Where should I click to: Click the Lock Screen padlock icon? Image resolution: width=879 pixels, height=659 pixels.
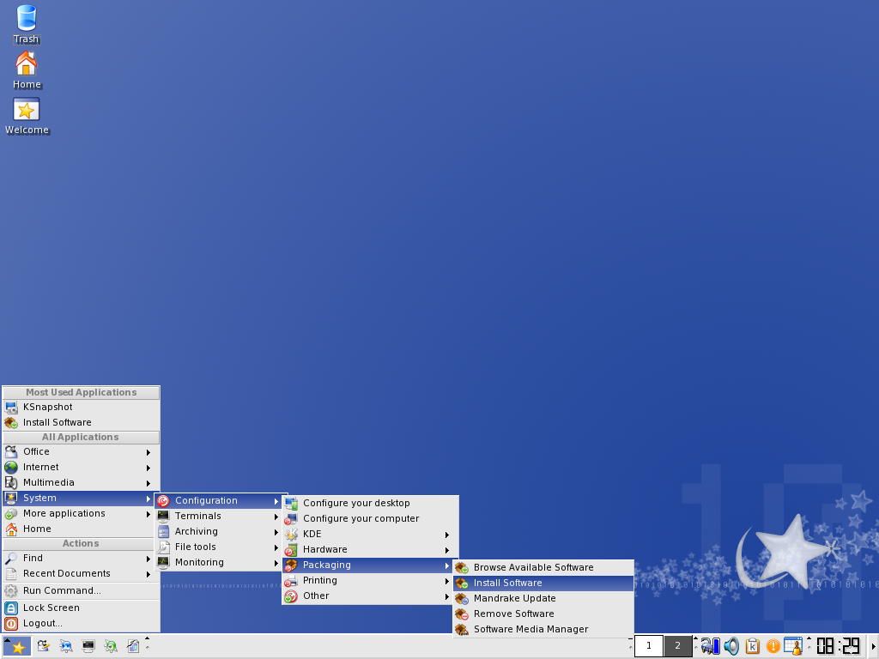pyautogui.click(x=11, y=608)
